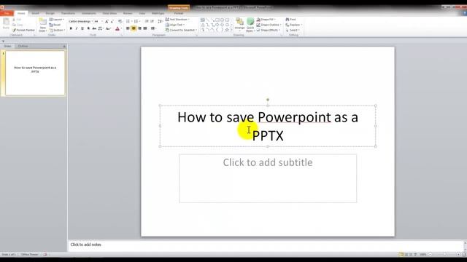Open Shape Fill options

[x=266, y=20]
